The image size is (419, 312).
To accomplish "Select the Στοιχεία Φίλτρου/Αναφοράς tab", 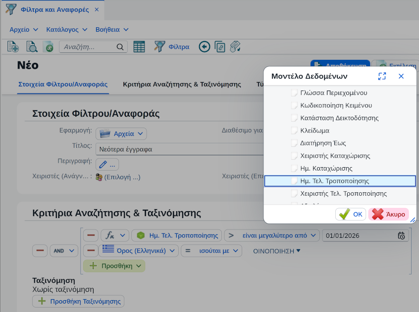I will point(63,84).
